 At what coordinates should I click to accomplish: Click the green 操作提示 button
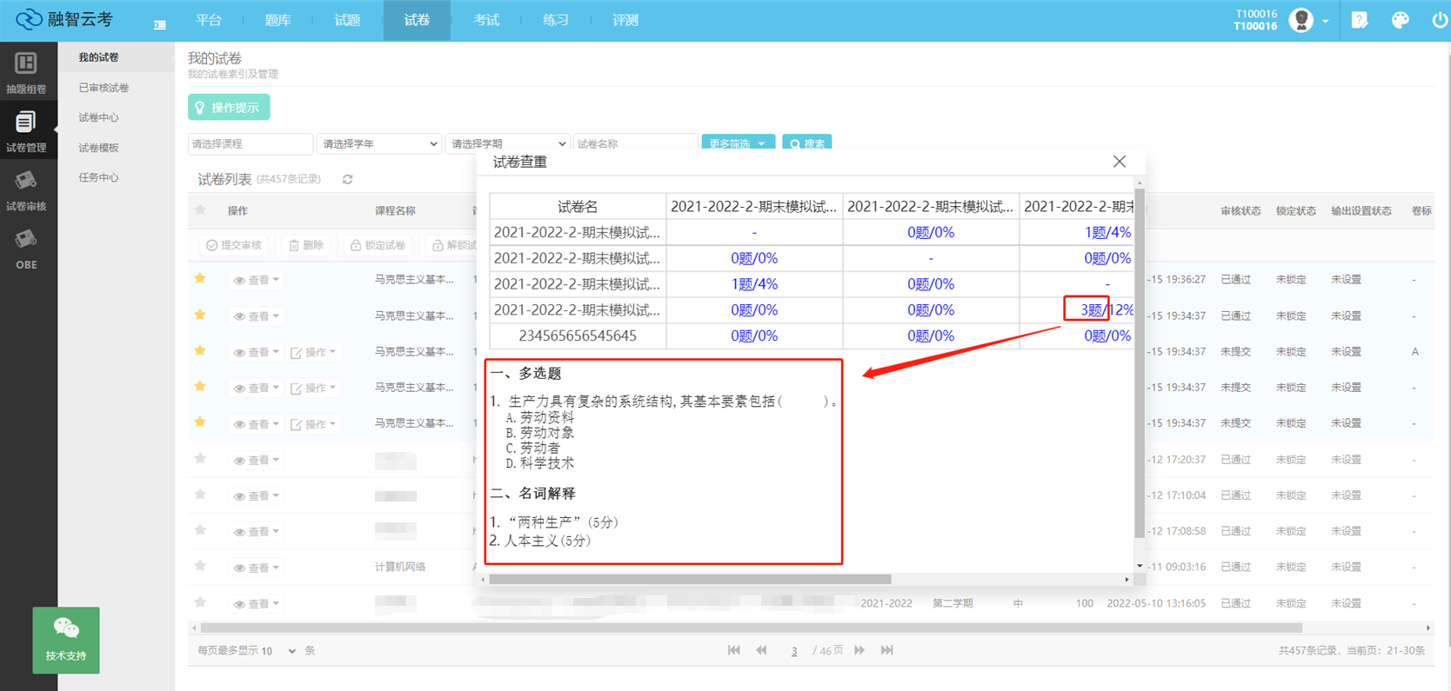pyautogui.click(x=229, y=107)
